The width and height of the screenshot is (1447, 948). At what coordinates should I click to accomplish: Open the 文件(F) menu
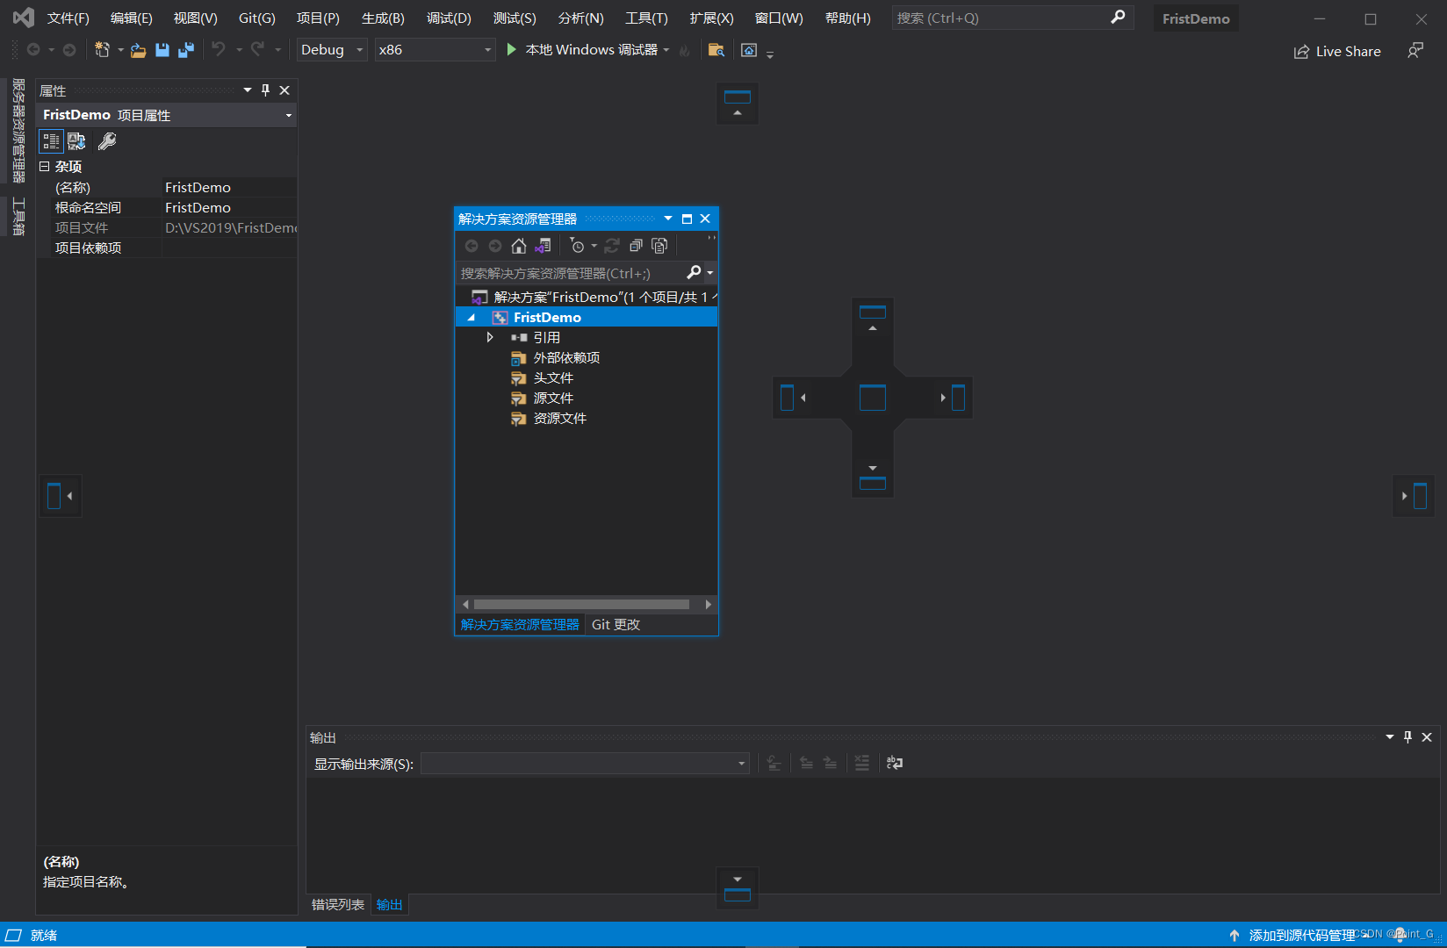(x=68, y=18)
